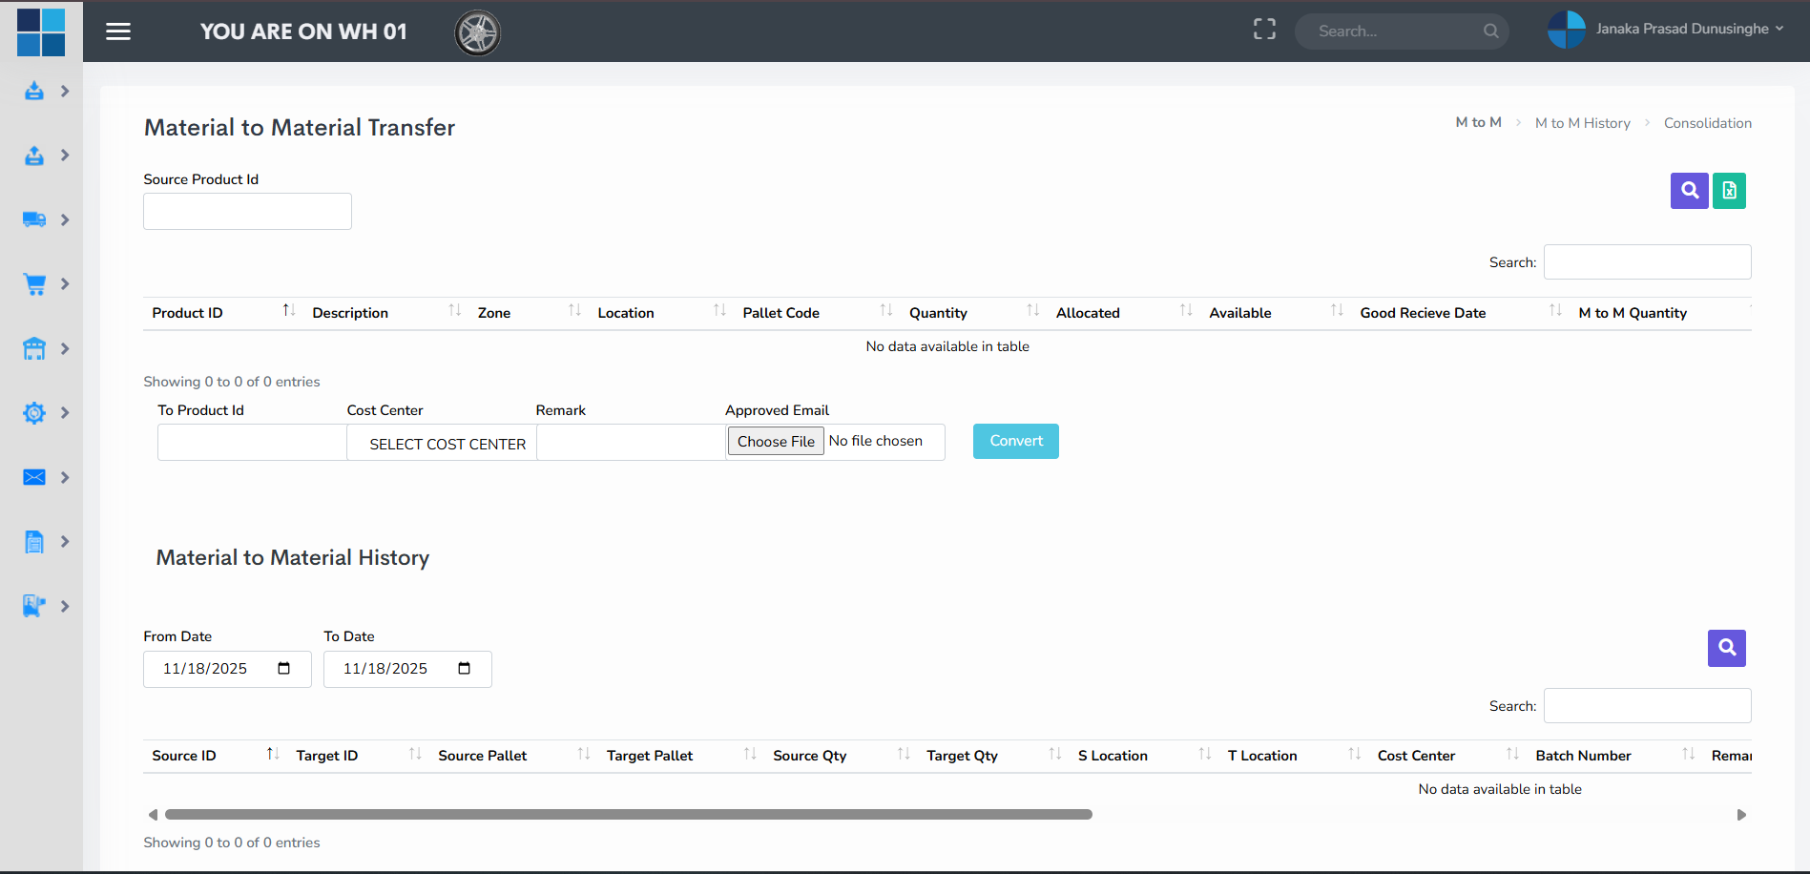Click the header search magnifier icon

point(1490,31)
